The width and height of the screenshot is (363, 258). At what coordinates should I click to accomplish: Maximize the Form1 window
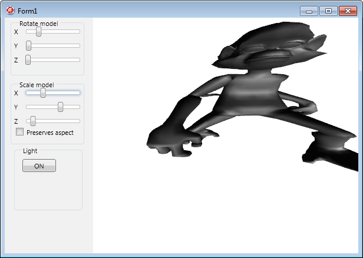(x=328, y=11)
